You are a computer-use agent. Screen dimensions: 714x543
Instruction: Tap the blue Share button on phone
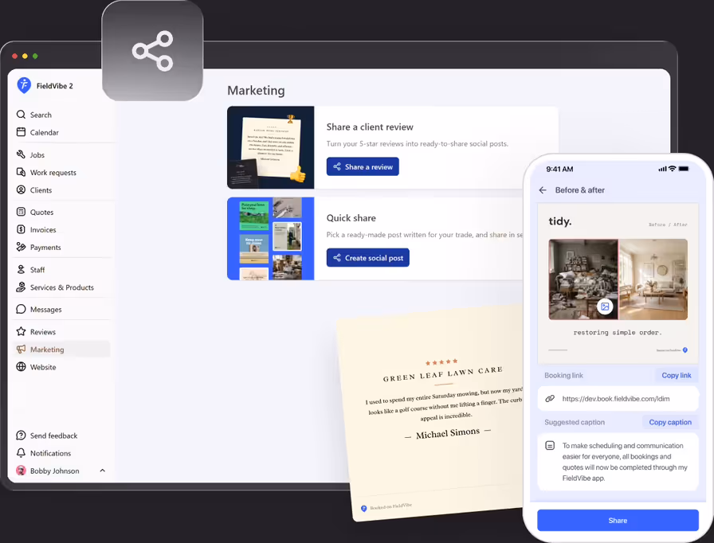618,520
